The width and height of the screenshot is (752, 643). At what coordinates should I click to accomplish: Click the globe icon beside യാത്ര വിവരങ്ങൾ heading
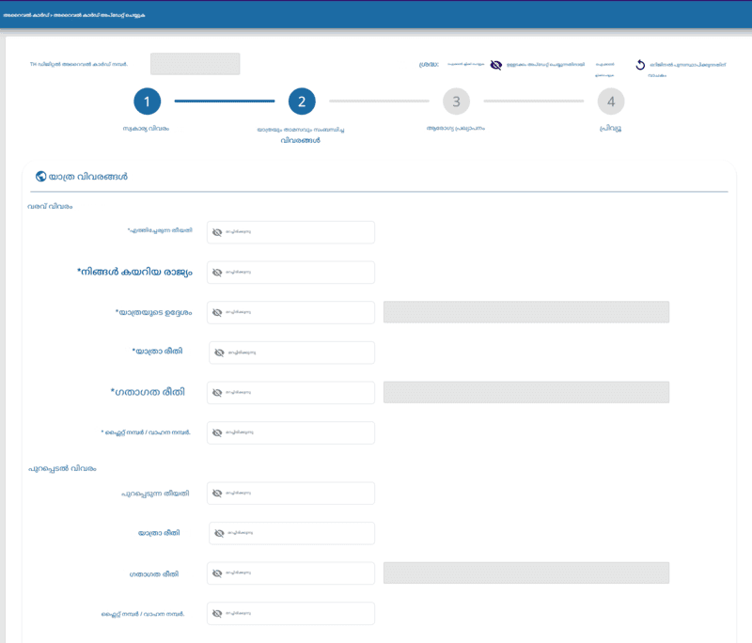pyautogui.click(x=40, y=176)
